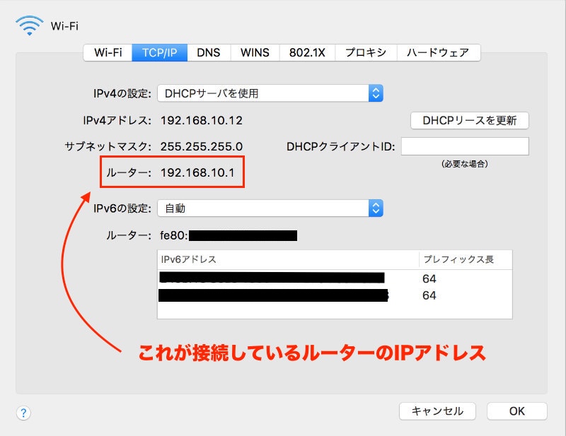Expand the IPv4の設定 dropdown
566x436 pixels.
pyautogui.click(x=270, y=93)
